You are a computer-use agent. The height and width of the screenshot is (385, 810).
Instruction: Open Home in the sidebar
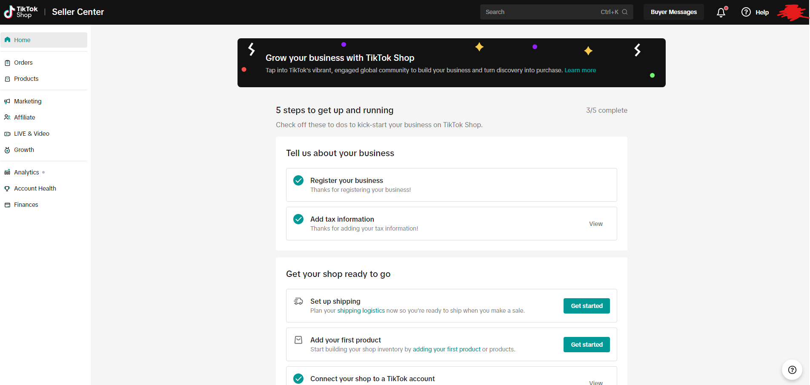click(x=44, y=40)
